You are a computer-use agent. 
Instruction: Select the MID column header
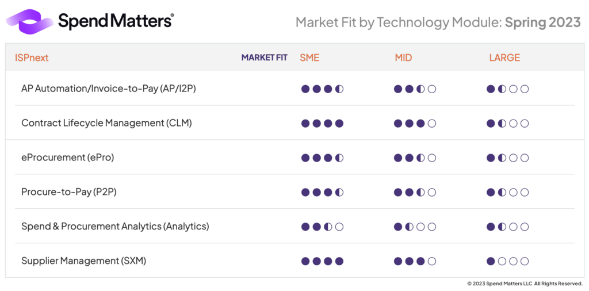403,58
